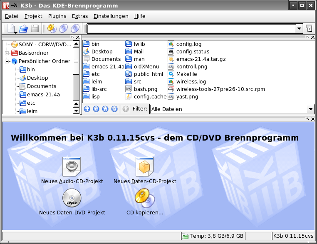Select the wireless-tools-27pre26-10.src.rpm package
The image size is (317, 244).
[x=216, y=89]
